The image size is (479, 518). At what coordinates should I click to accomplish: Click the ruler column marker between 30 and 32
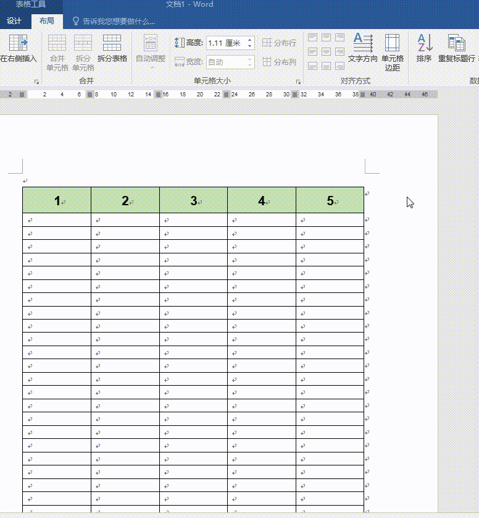295,95
